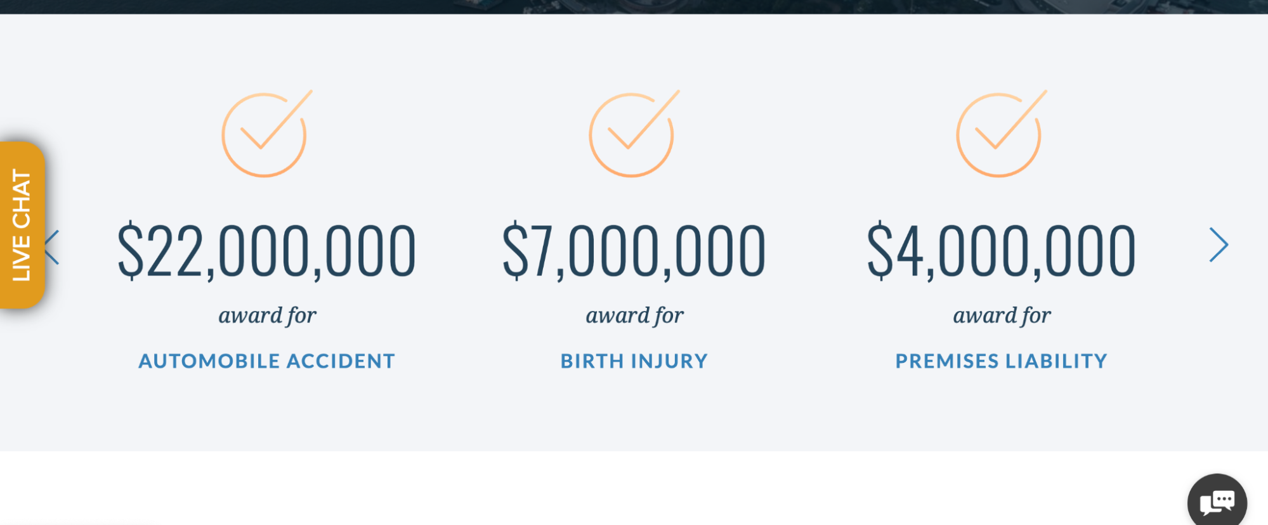Click the $4,000,000 award amount
Screen dimensions: 1268x525
pos(1001,251)
